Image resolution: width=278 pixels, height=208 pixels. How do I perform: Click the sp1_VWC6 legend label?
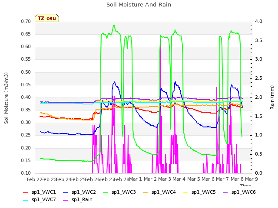pyautogui.click(x=243, y=192)
